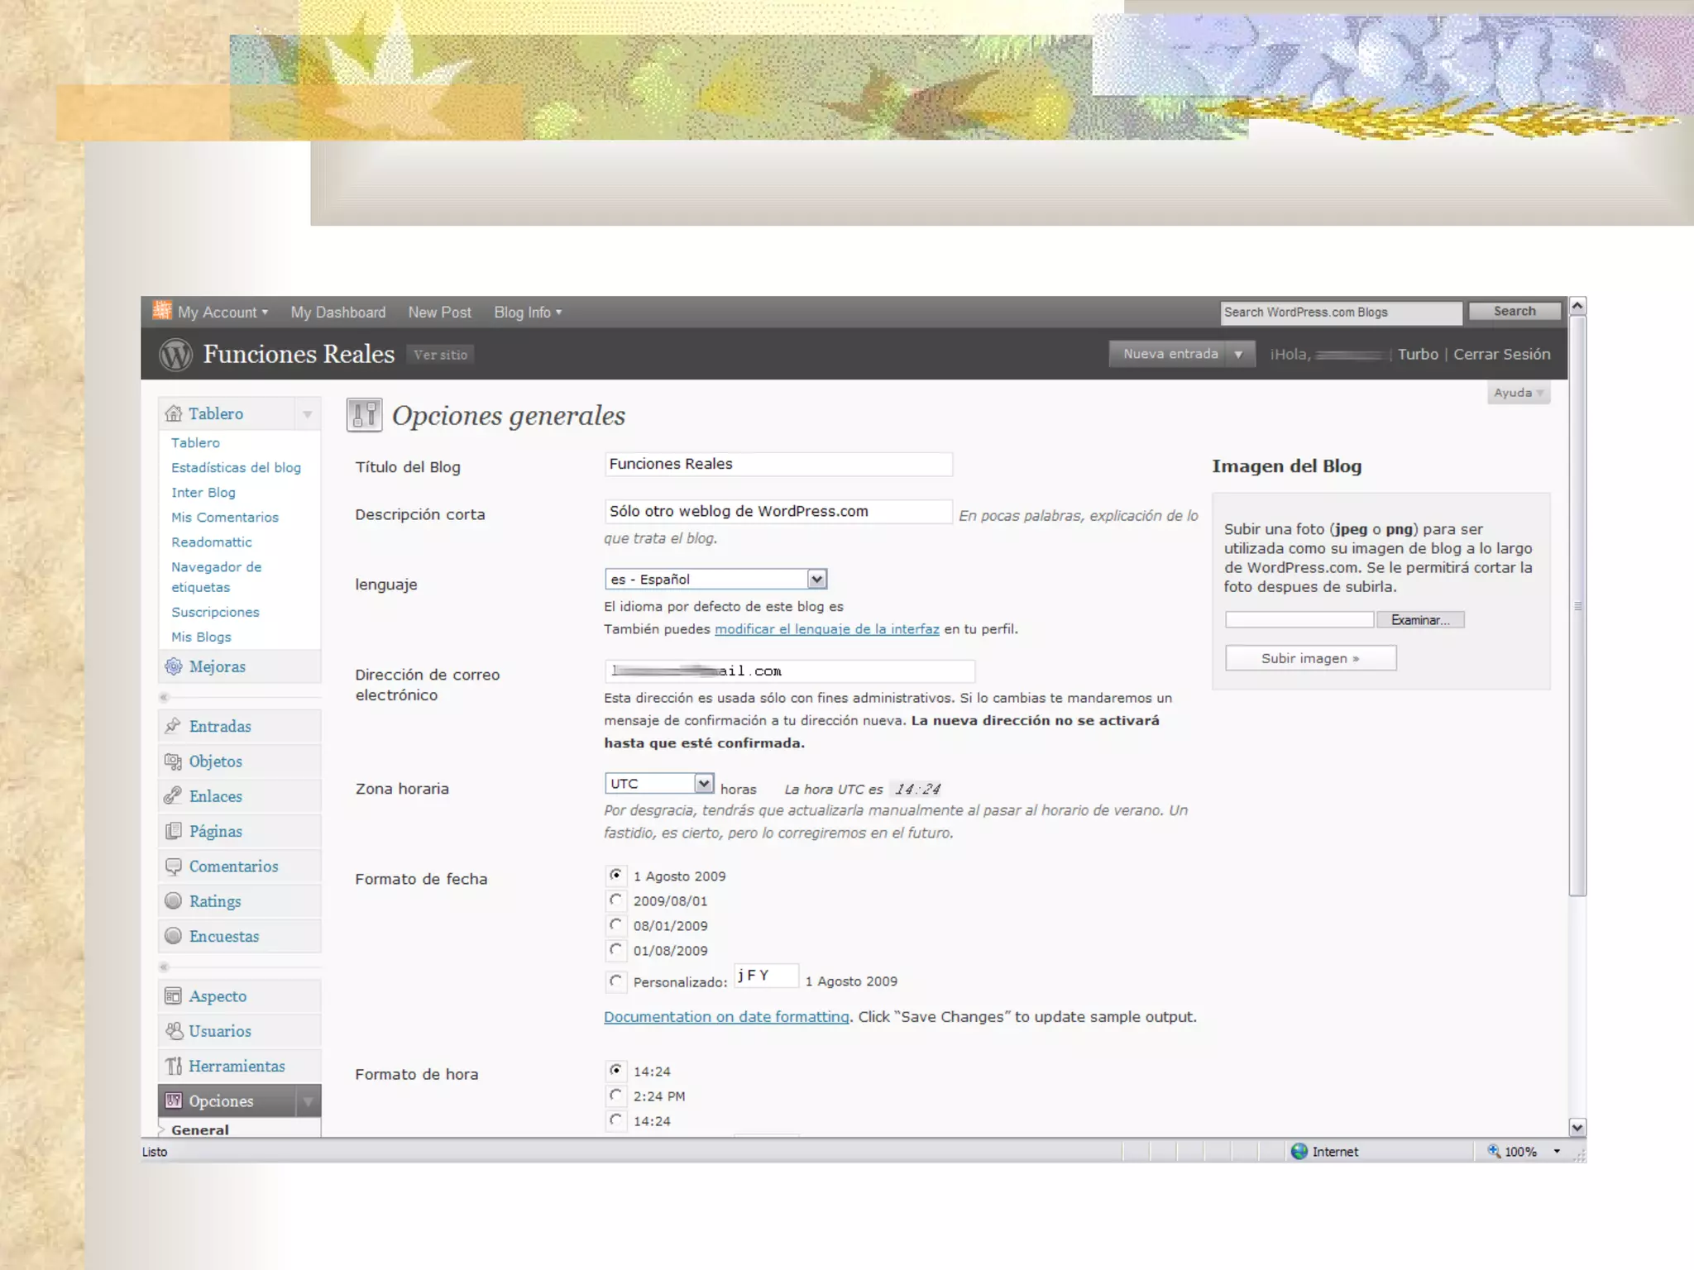The image size is (1694, 1270).
Task: Click the Herramientas tools icon
Action: (174, 1066)
